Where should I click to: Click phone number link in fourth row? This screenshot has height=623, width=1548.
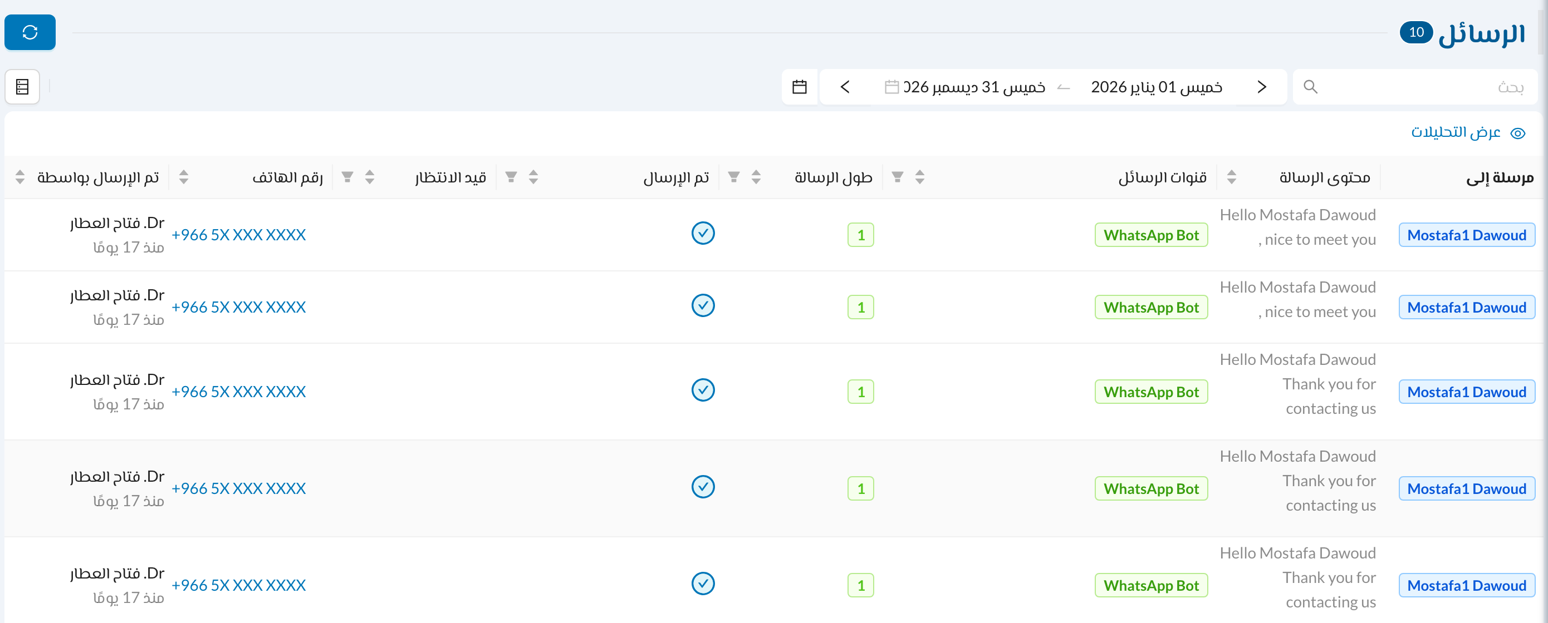click(x=238, y=489)
